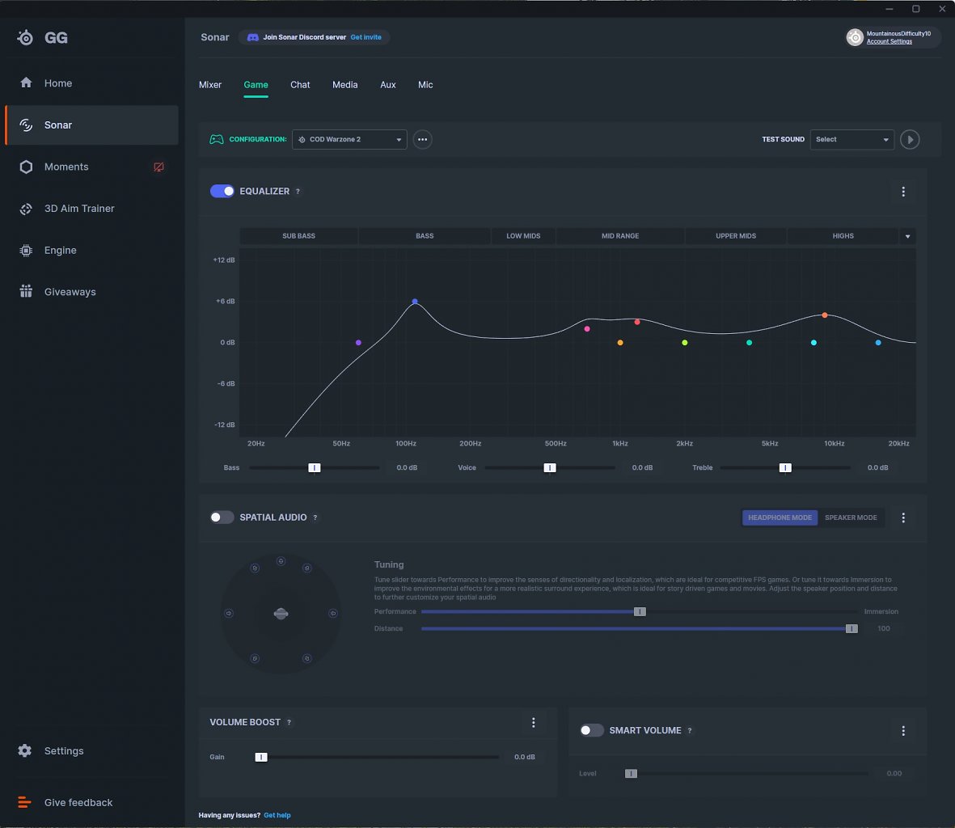Click the Performance-Immersion tuning slider handle
This screenshot has height=828, width=955.
click(640, 611)
